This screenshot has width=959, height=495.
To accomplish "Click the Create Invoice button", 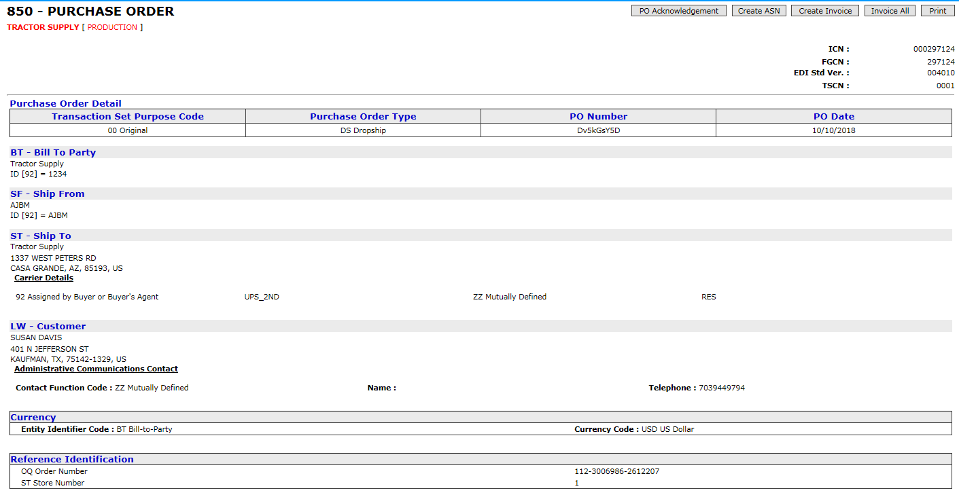I will 824,10.
